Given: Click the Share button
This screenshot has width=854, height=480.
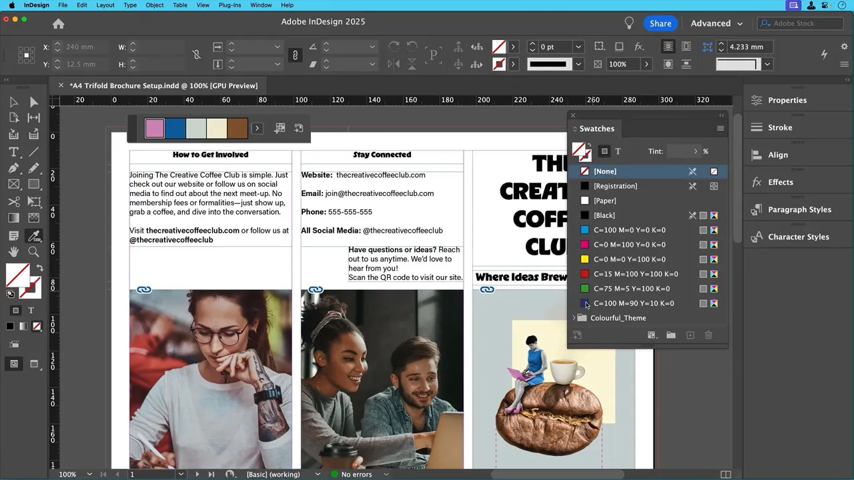Looking at the screenshot, I should (660, 23).
